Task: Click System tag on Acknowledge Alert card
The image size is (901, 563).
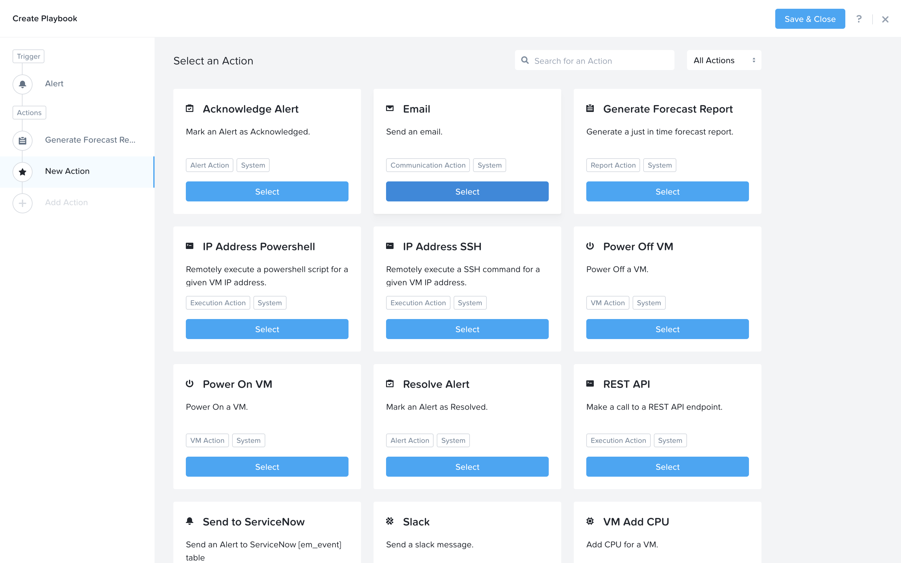Action: [253, 165]
